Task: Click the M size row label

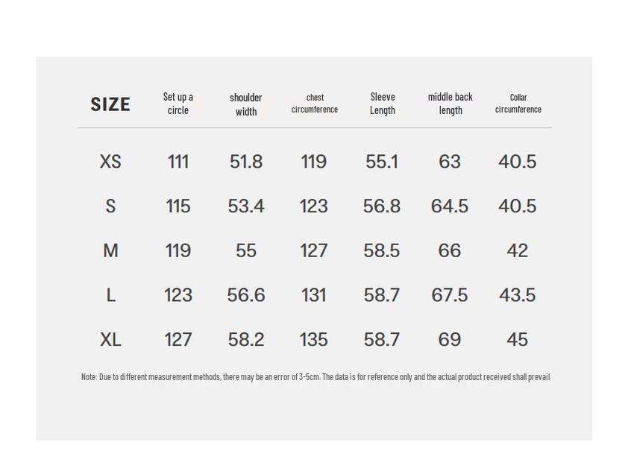Action: [x=110, y=251]
